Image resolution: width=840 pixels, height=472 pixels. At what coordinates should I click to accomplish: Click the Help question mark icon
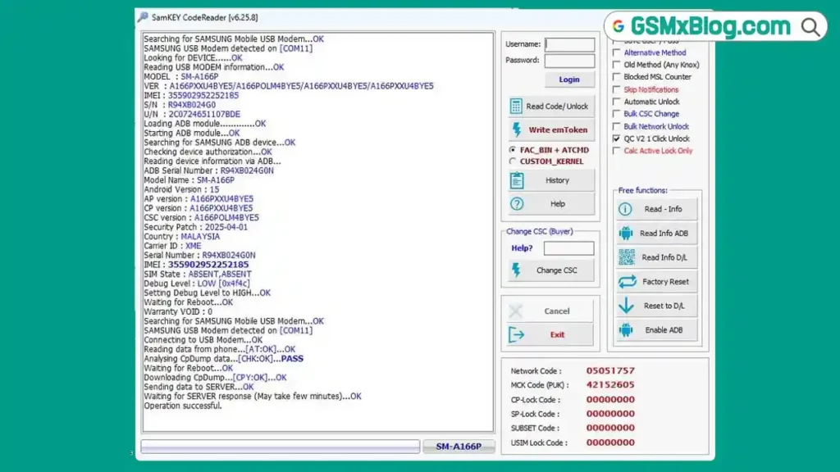(x=517, y=204)
